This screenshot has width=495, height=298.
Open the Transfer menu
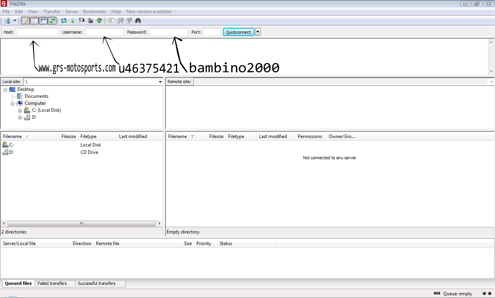pos(52,12)
